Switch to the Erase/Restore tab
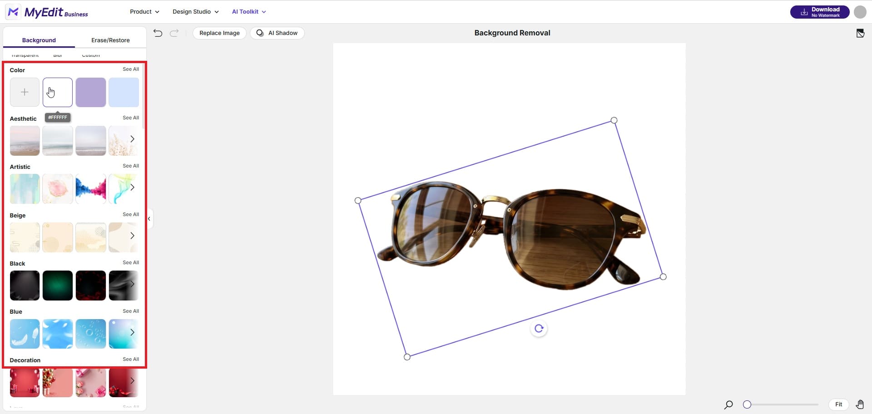The width and height of the screenshot is (872, 414). (110, 40)
